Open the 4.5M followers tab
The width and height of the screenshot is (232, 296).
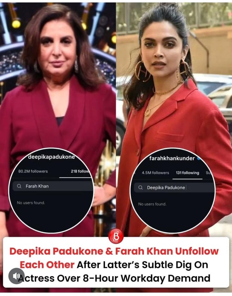[156, 173]
